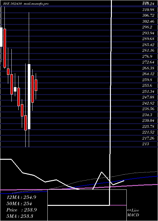Screen dimensions: 158x221
Task: Click the 255.6 price axis label
Action: (147, 86)
